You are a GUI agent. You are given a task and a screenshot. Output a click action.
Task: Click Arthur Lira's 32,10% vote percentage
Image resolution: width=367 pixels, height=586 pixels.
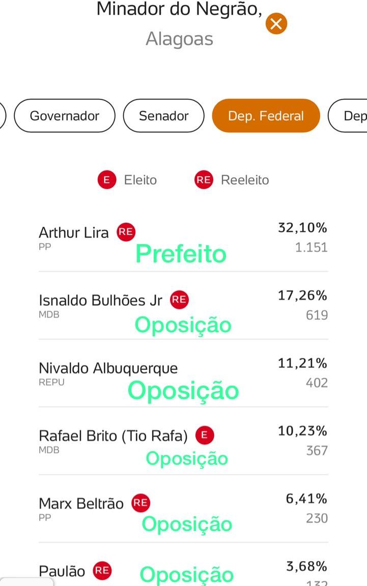pos(302,228)
